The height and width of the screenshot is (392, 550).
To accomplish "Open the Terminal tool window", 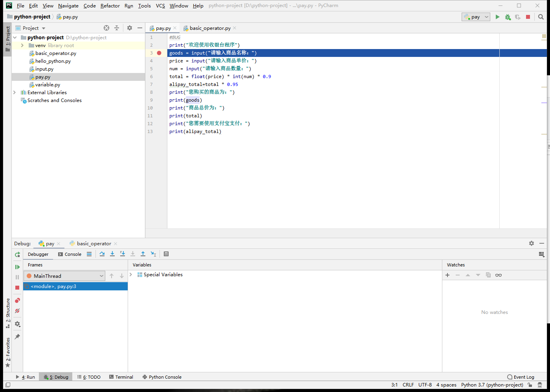I will pyautogui.click(x=121, y=377).
